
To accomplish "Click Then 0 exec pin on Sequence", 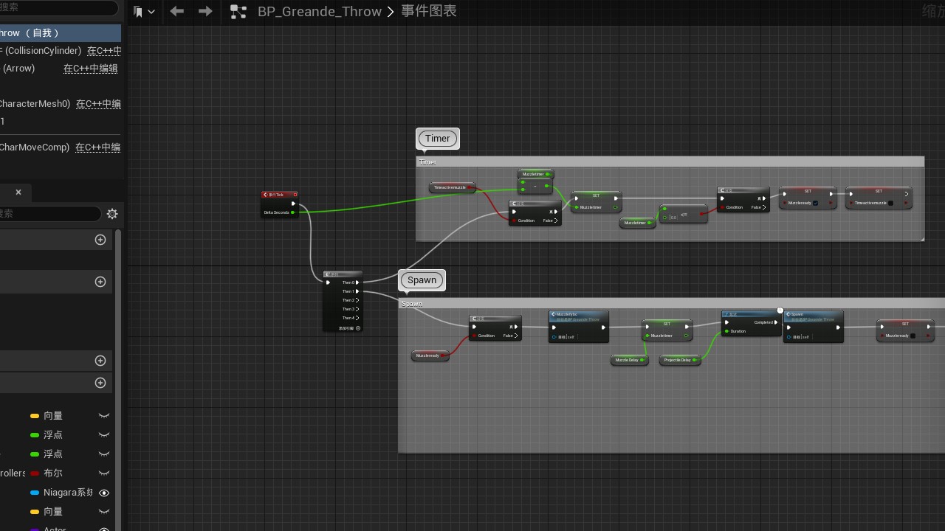I will click(358, 282).
